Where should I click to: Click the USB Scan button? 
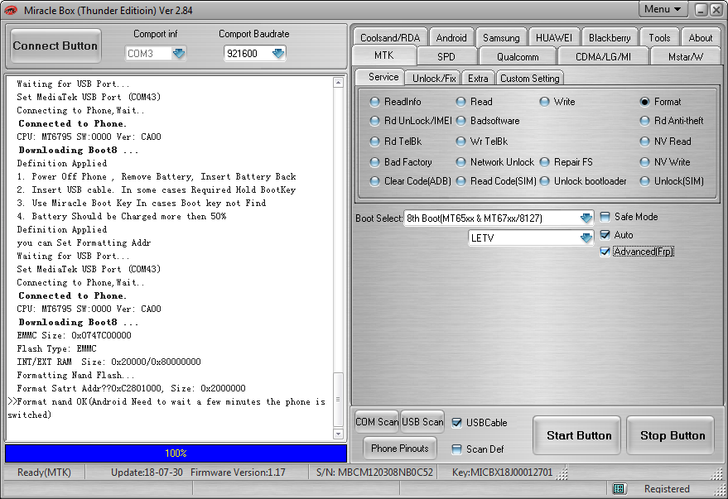point(422,421)
